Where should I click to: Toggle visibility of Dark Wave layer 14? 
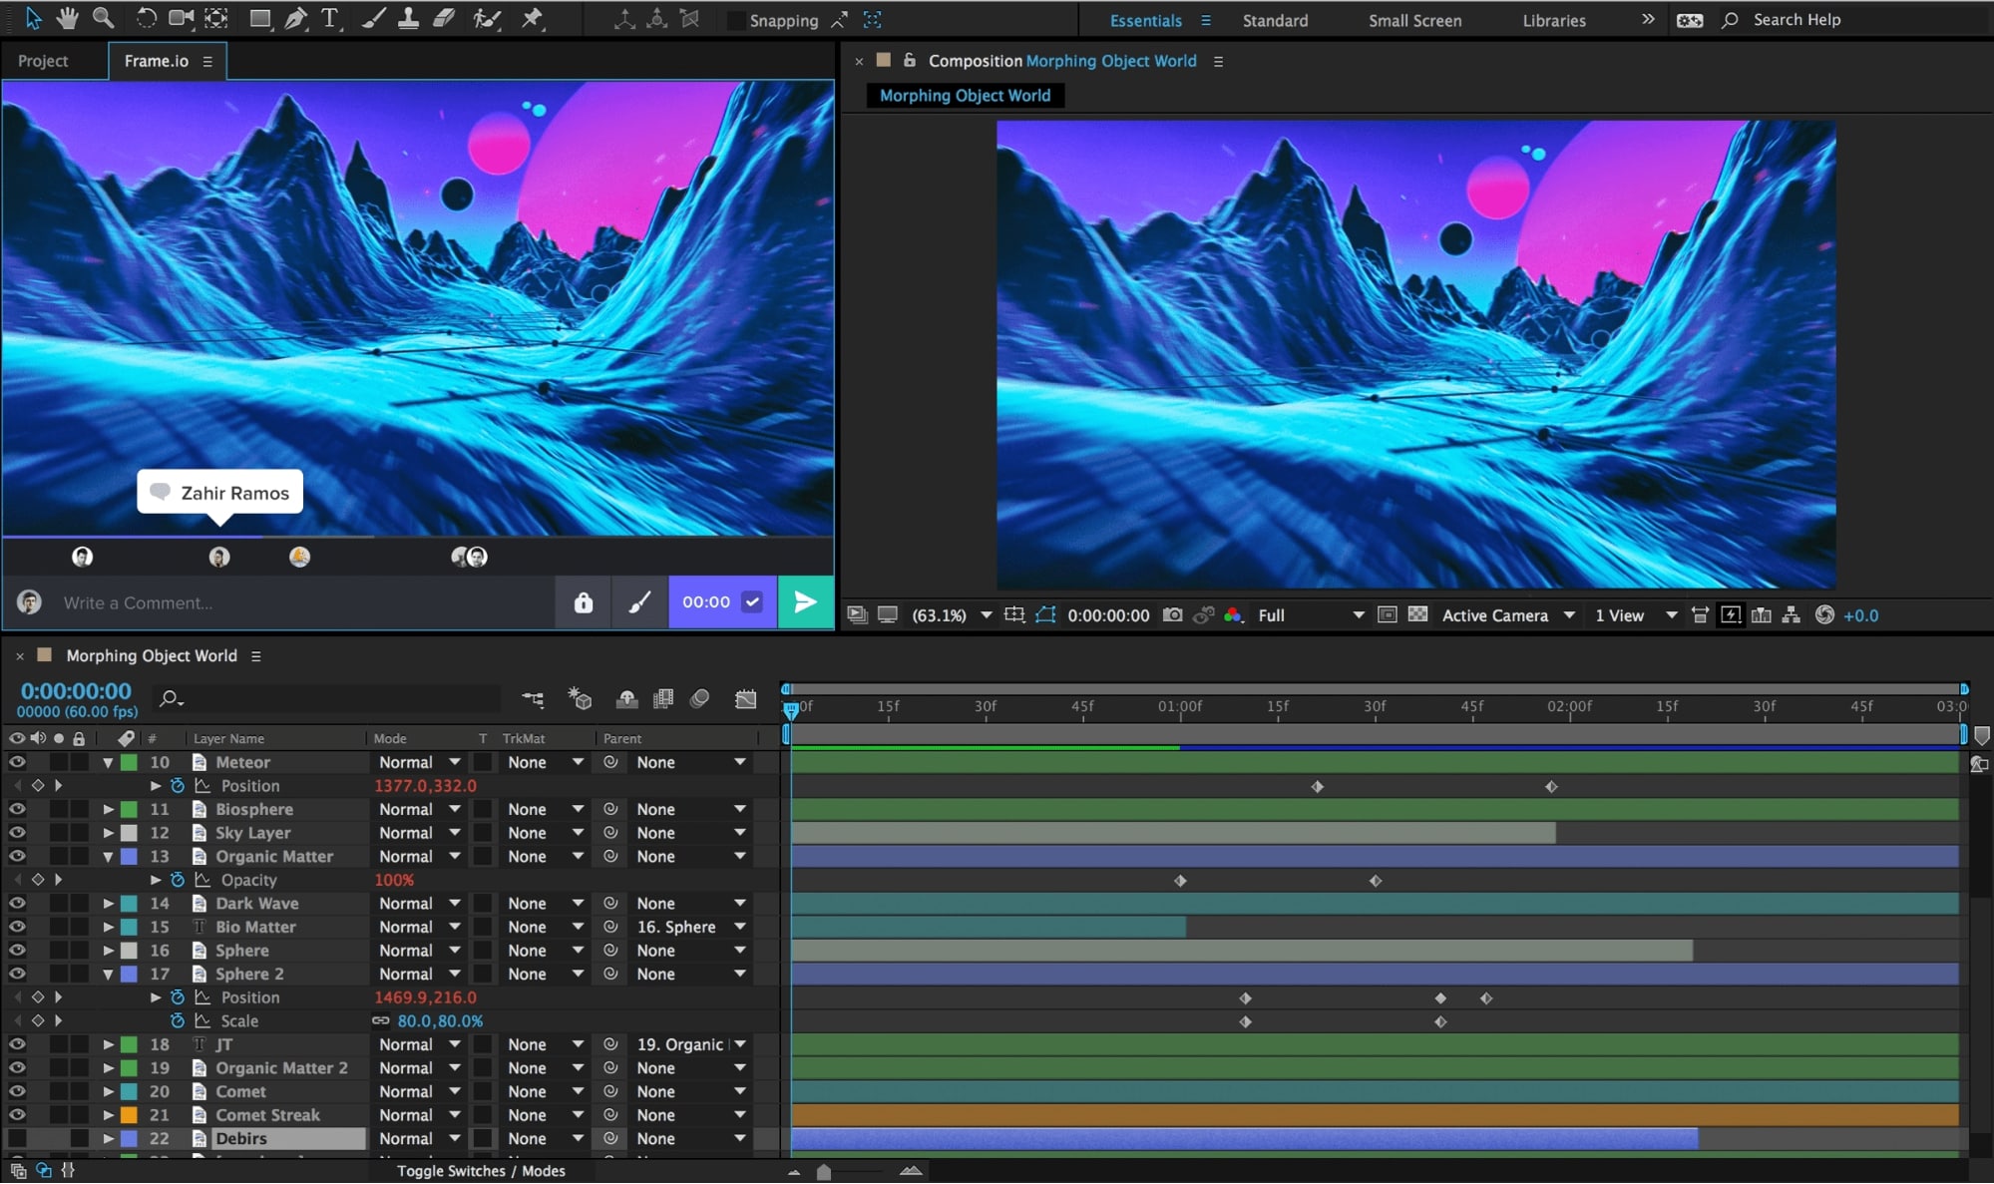coord(18,902)
